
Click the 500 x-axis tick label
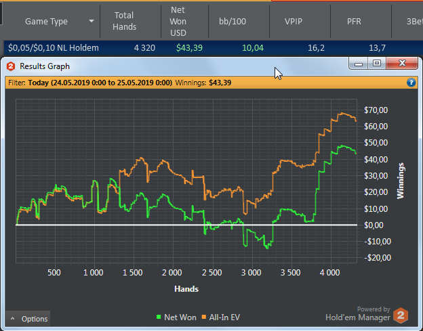(x=54, y=273)
